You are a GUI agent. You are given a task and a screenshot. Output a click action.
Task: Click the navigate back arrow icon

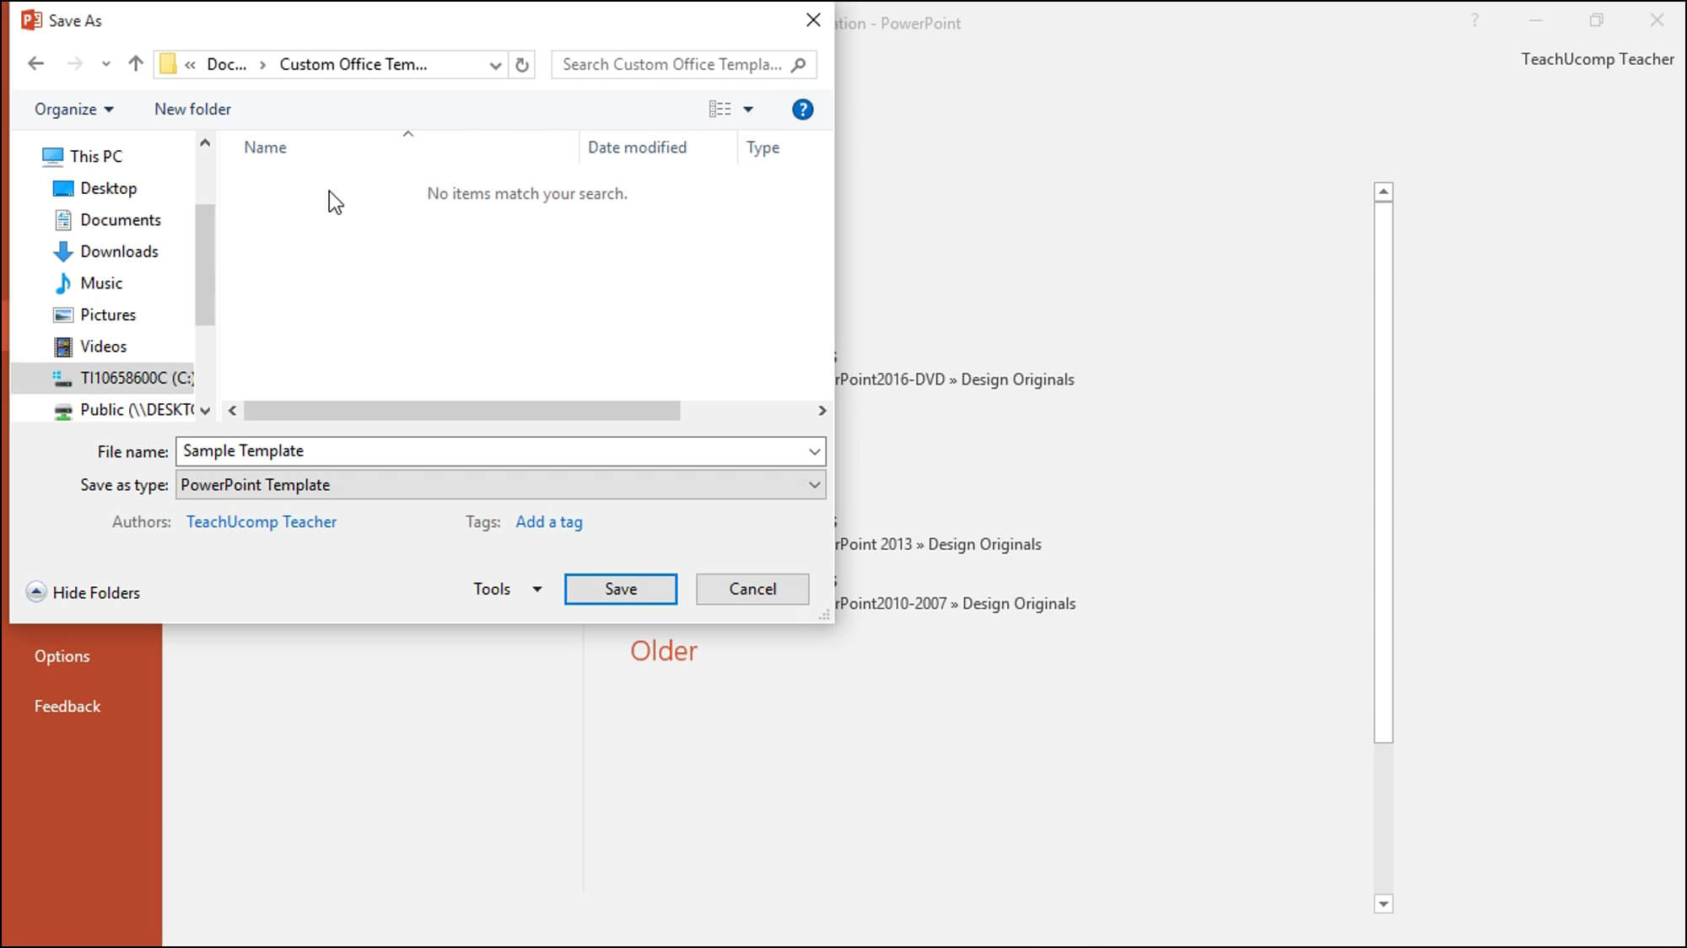(x=36, y=64)
